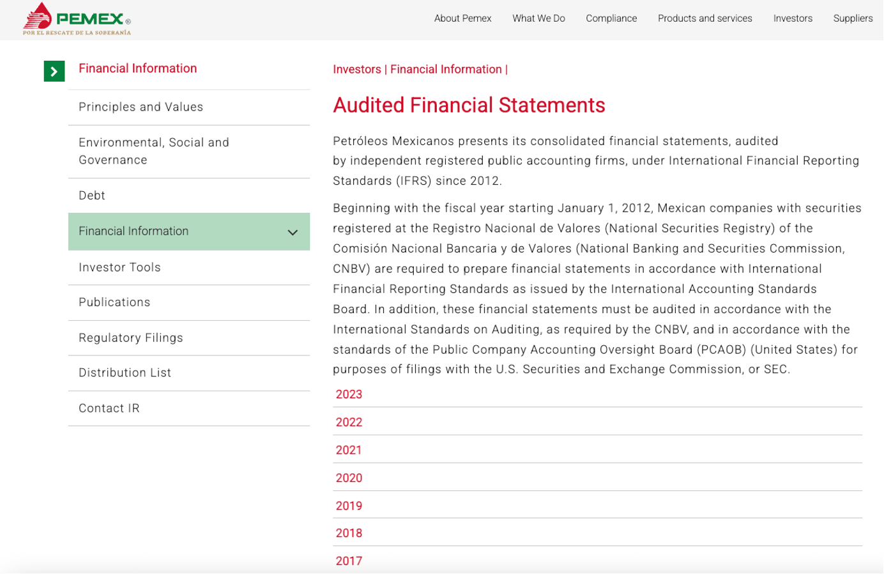Click the Investors breadcrumb link
The width and height of the screenshot is (884, 574).
pos(358,69)
